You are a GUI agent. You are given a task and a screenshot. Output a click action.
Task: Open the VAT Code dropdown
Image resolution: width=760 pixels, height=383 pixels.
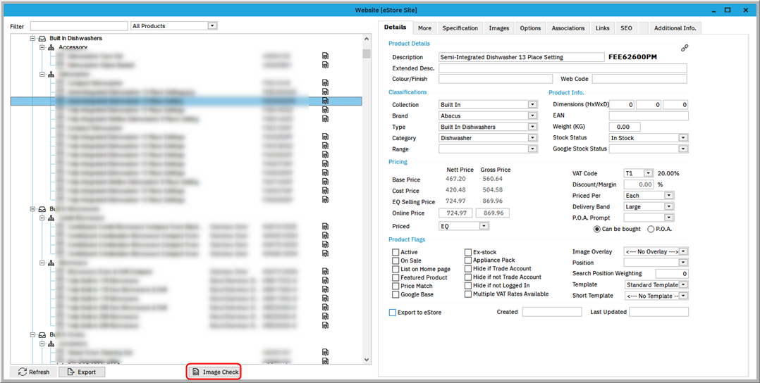point(648,173)
